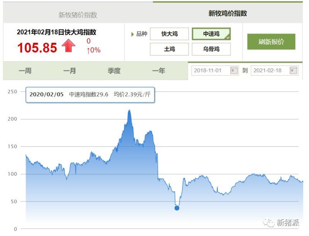The width and height of the screenshot is (309, 236).
Task: Show the 一年 time range
Action: [158, 71]
